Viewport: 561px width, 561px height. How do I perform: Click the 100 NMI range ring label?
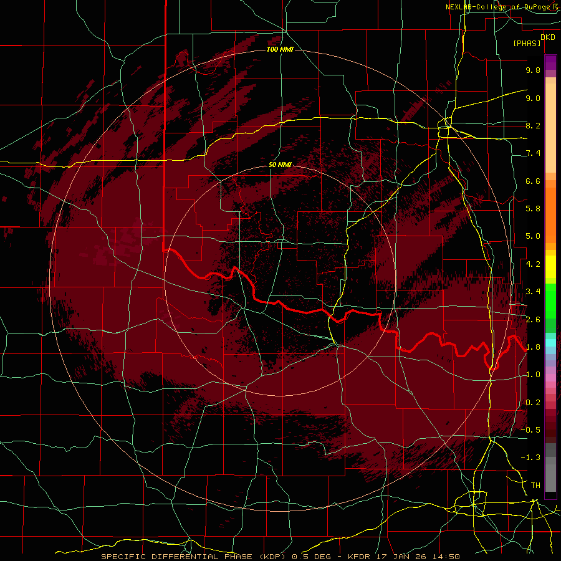pos(280,49)
